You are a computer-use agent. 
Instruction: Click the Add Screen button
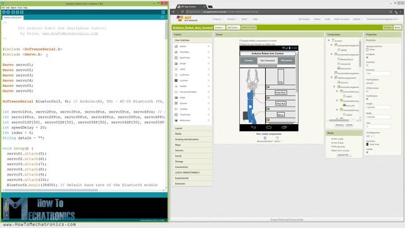tap(233, 27)
